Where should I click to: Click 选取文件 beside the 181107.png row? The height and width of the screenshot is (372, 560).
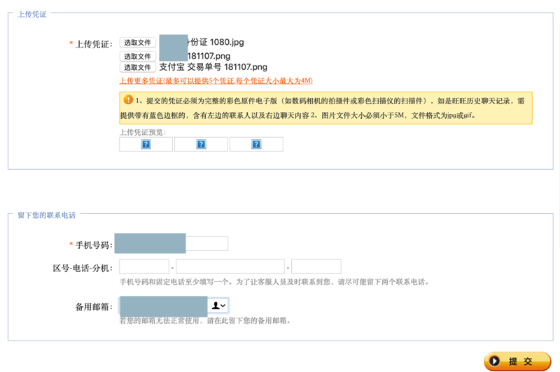(x=137, y=56)
